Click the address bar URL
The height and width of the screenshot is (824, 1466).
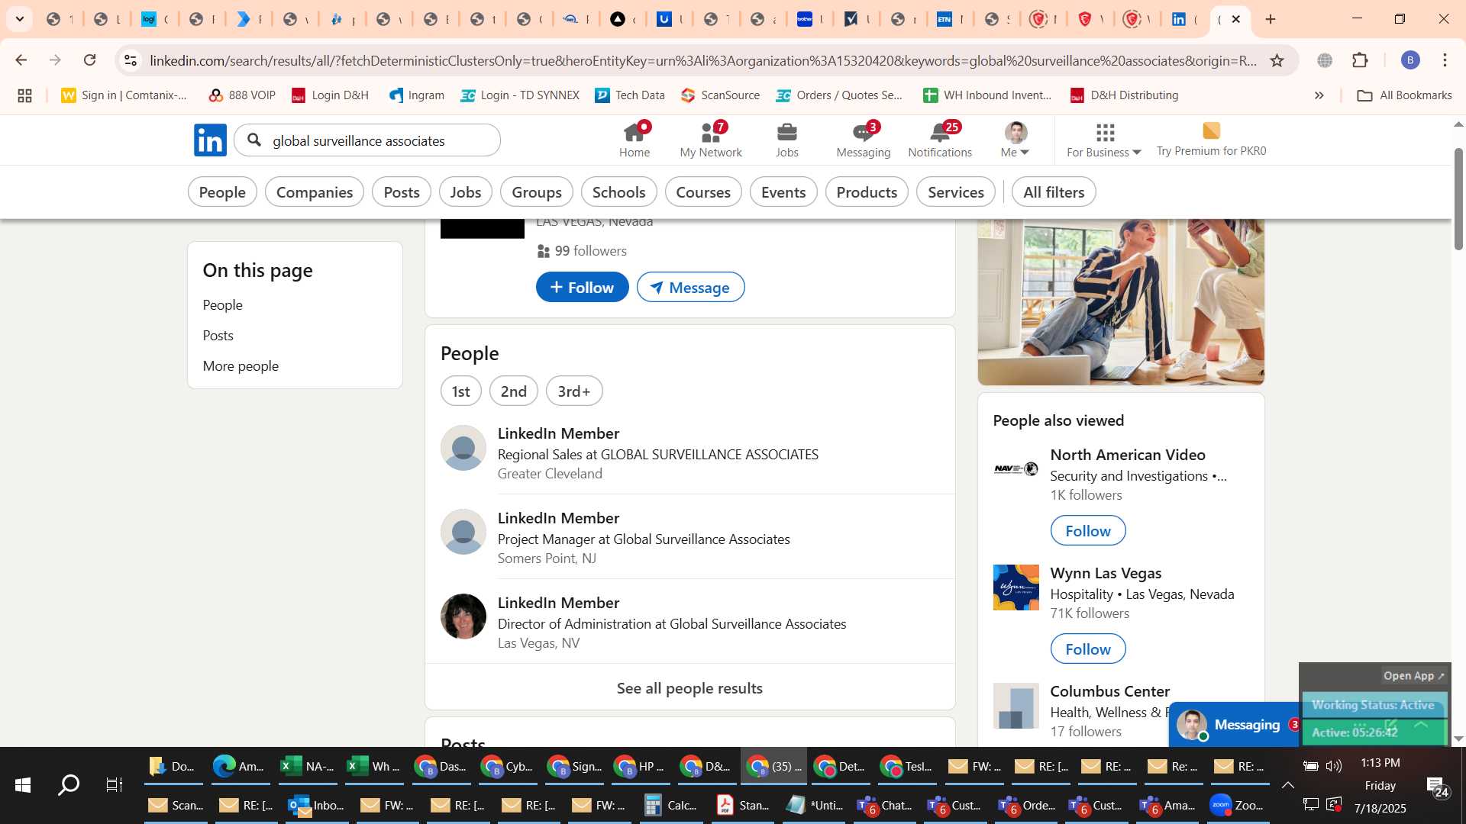[702, 60]
